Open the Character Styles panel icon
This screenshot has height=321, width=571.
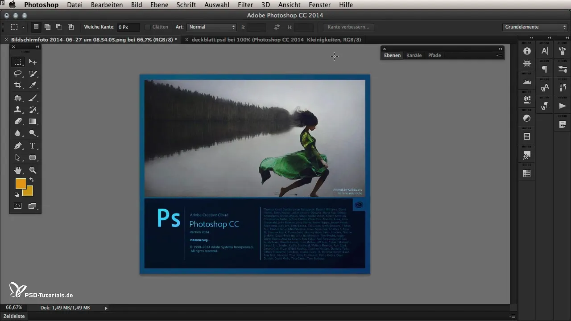point(545,87)
